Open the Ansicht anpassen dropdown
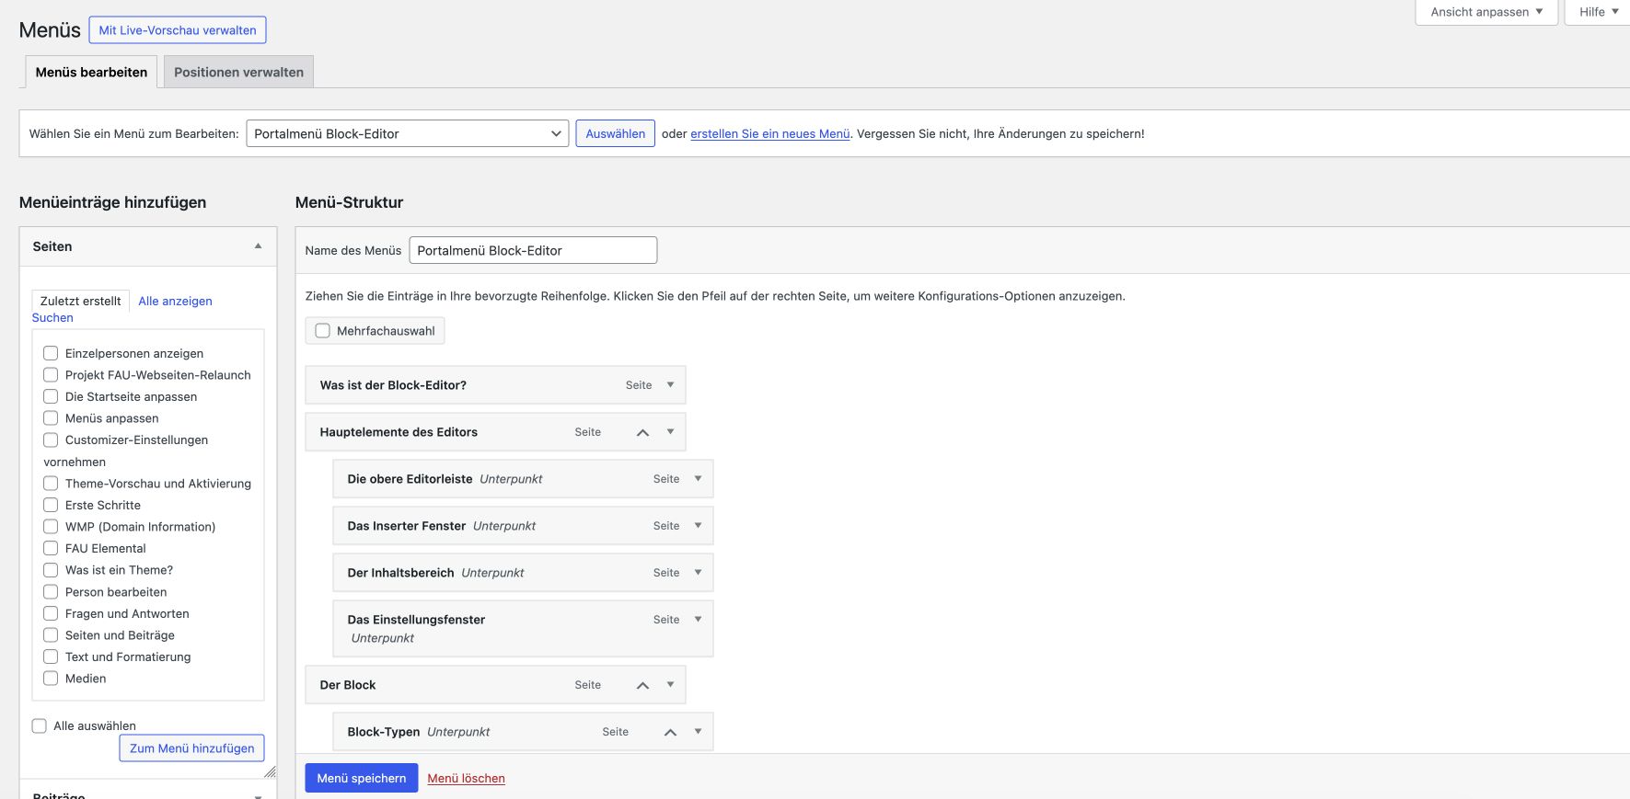Screen dimensions: 1630x799 click(1485, 12)
